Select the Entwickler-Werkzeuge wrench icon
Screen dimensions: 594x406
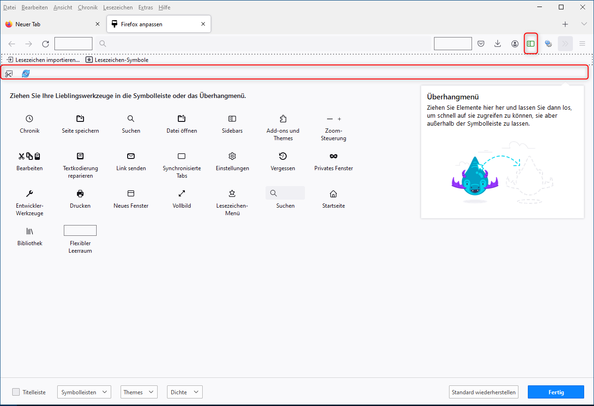(x=30, y=194)
